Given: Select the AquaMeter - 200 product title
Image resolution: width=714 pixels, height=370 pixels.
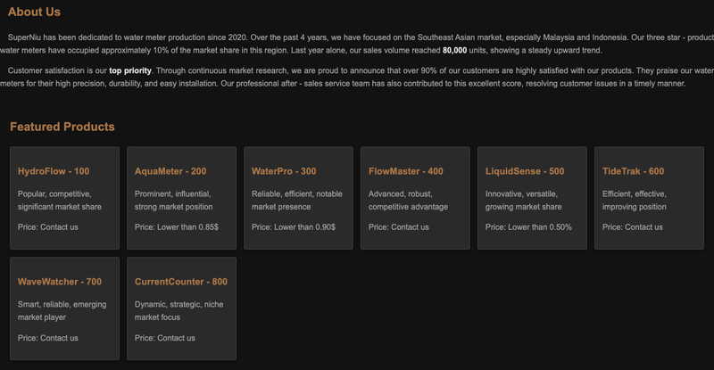Looking at the screenshot, I should coord(170,171).
